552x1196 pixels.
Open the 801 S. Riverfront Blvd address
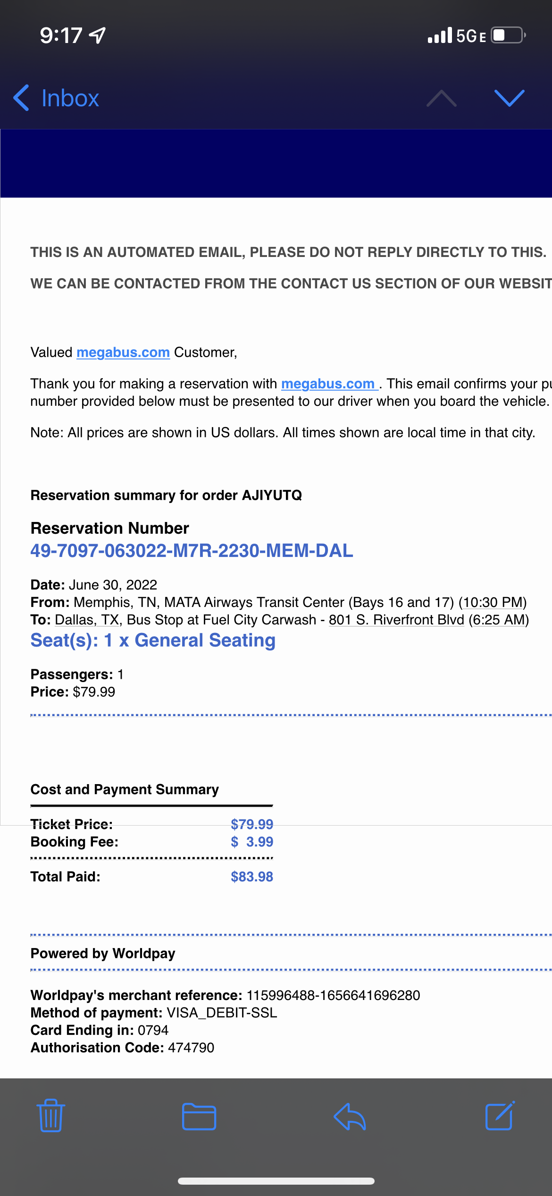[396, 620]
